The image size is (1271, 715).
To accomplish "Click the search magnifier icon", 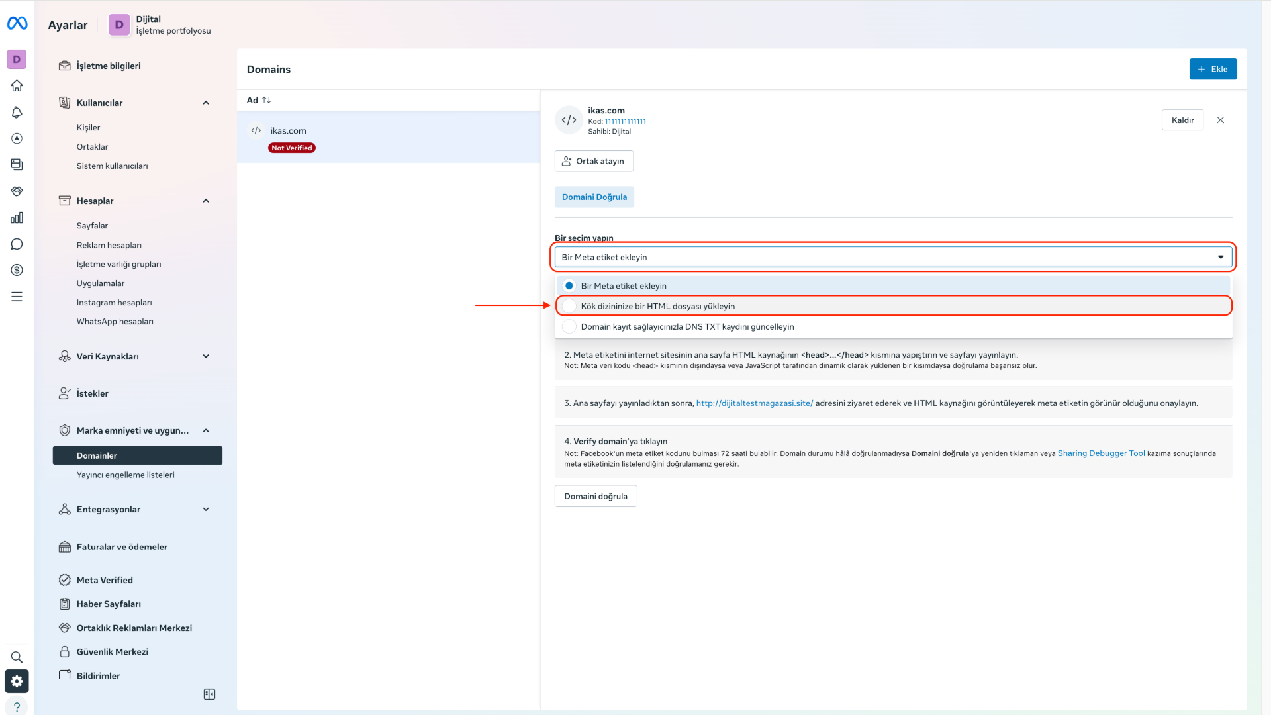I will pos(17,657).
